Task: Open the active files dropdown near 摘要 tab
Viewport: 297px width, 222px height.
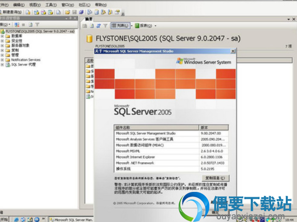Action: pos(288,19)
